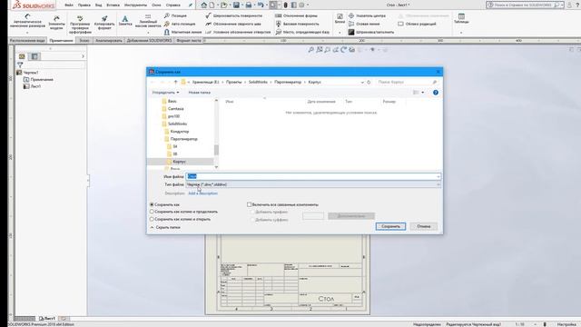Choose the Weld Symbol tool
The width and height of the screenshot is (581, 327).
233,24
